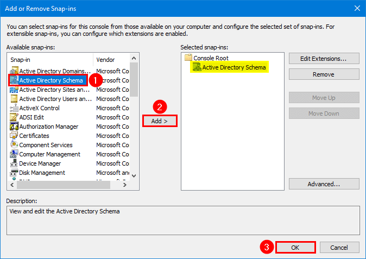The width and height of the screenshot is (366, 259).
Task: Click the scroll down arrow of snap-in list
Action: click(134, 176)
